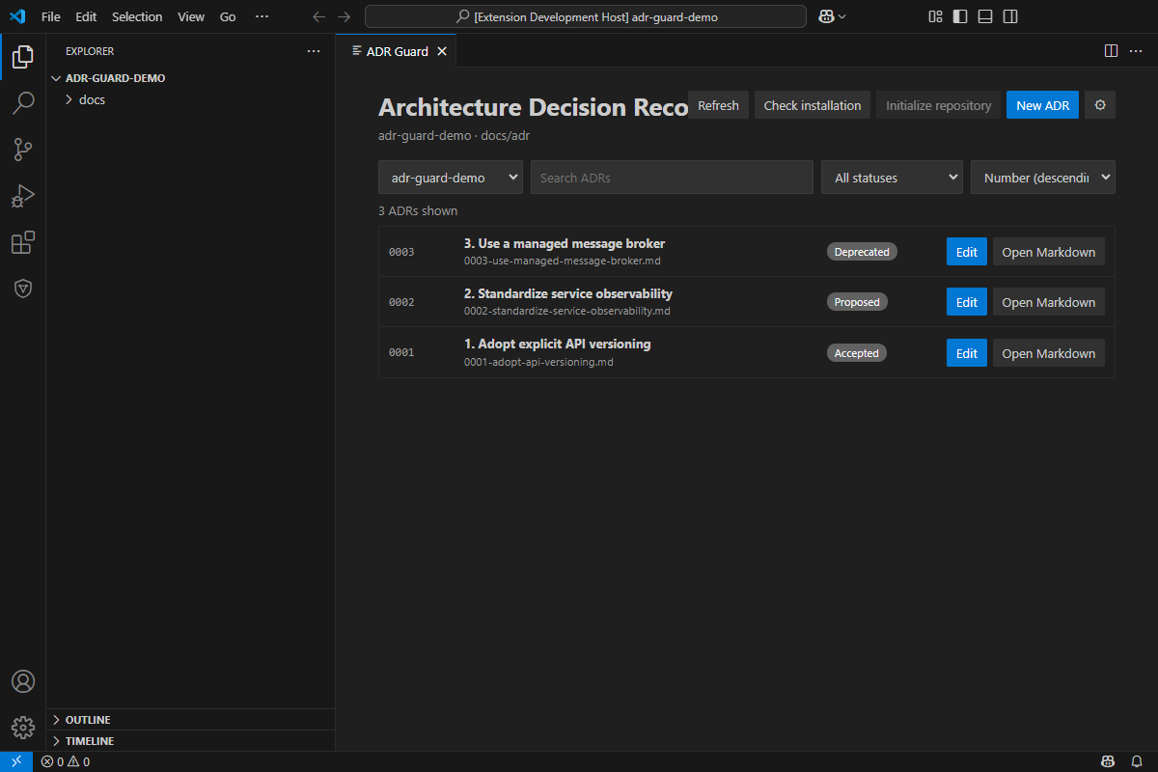
Task: Edit ADR 0002 service observability
Action: (967, 302)
